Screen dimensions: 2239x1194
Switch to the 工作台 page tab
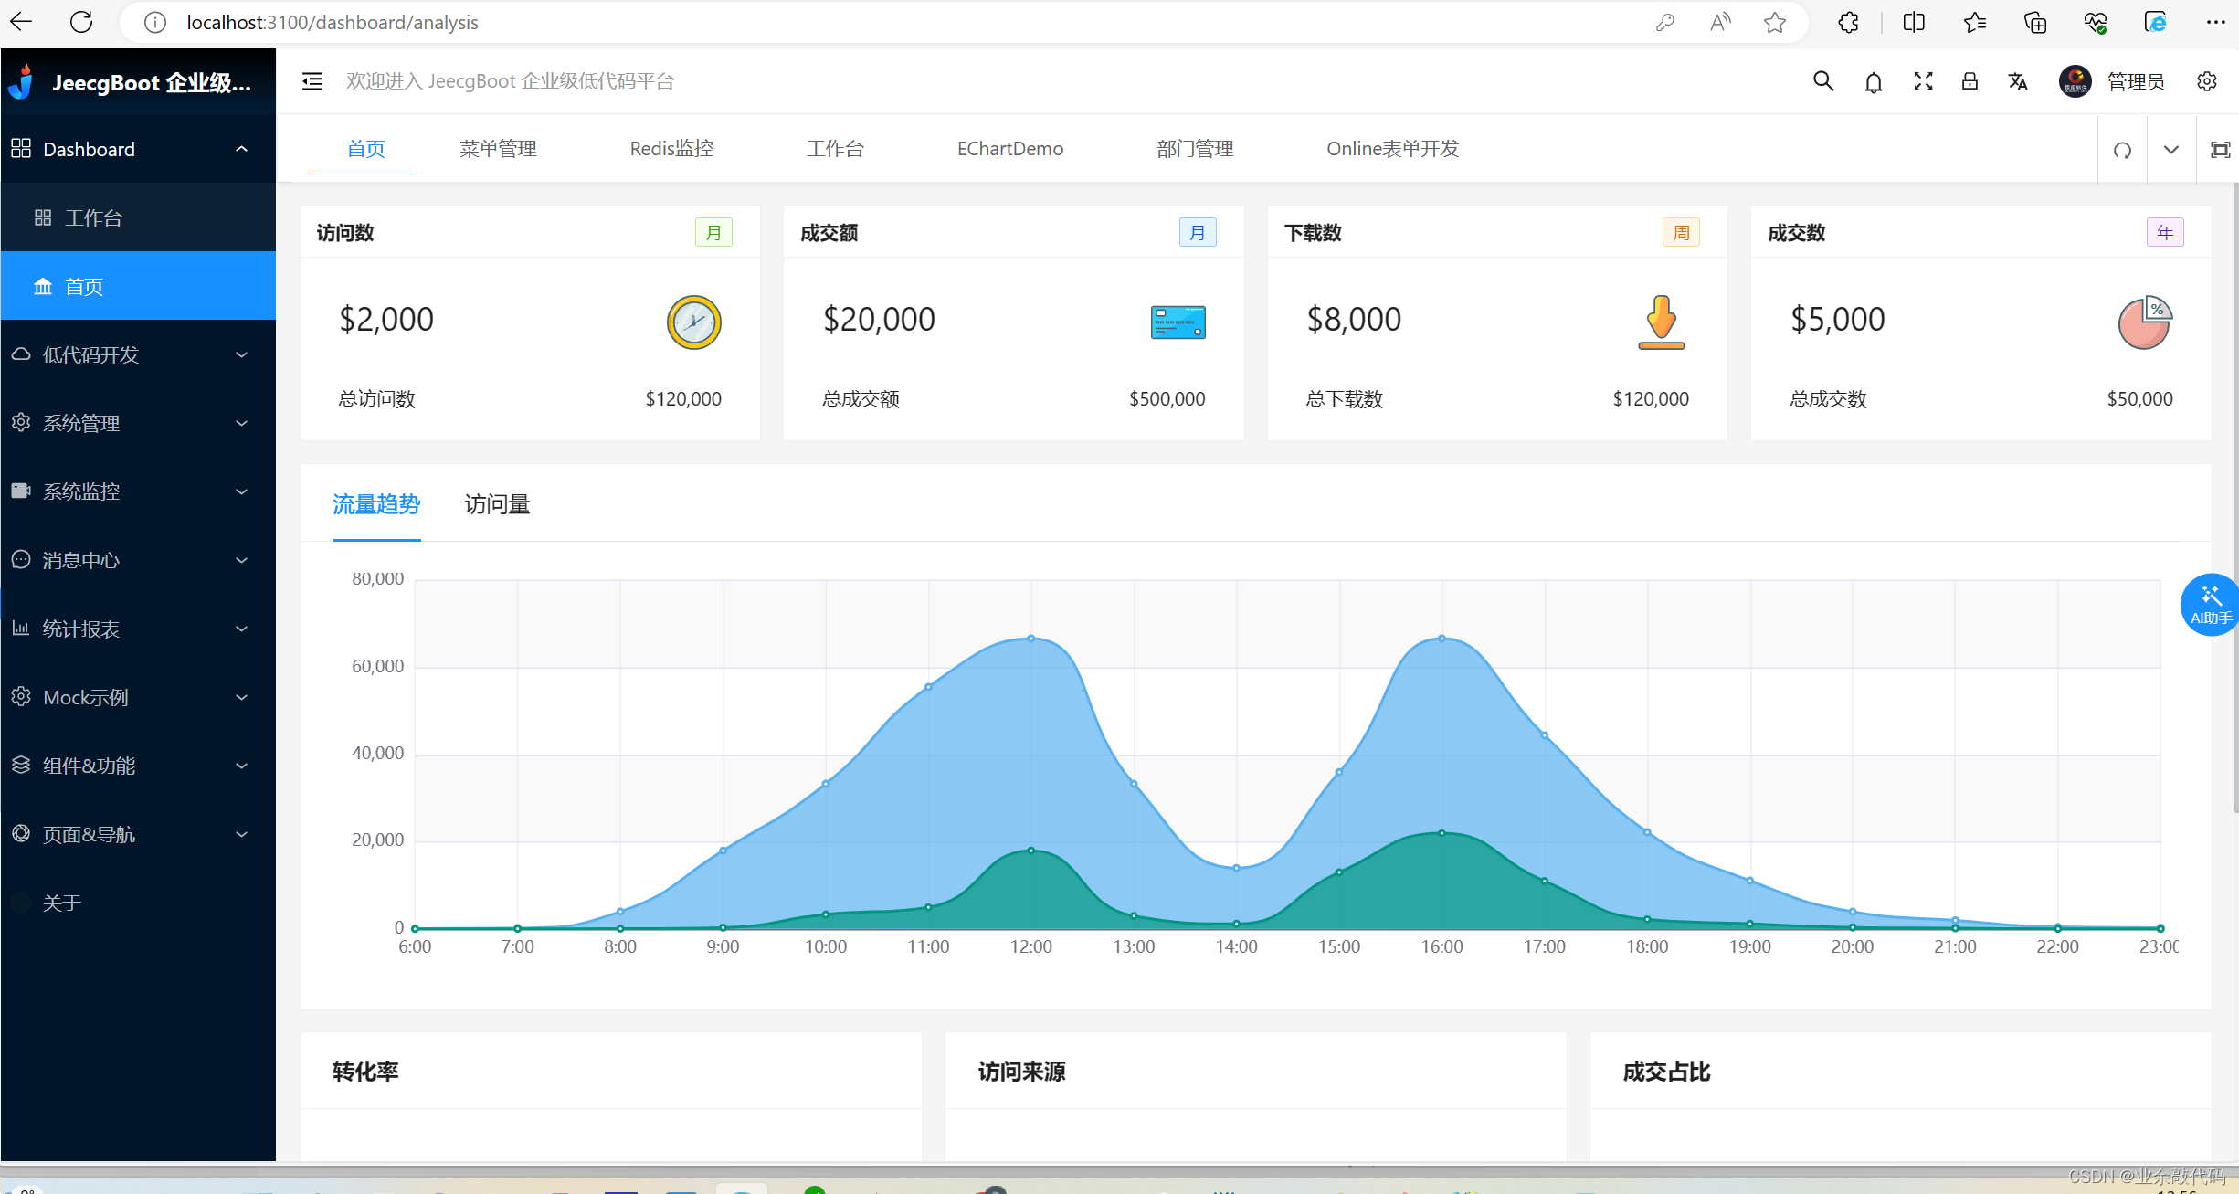click(835, 149)
